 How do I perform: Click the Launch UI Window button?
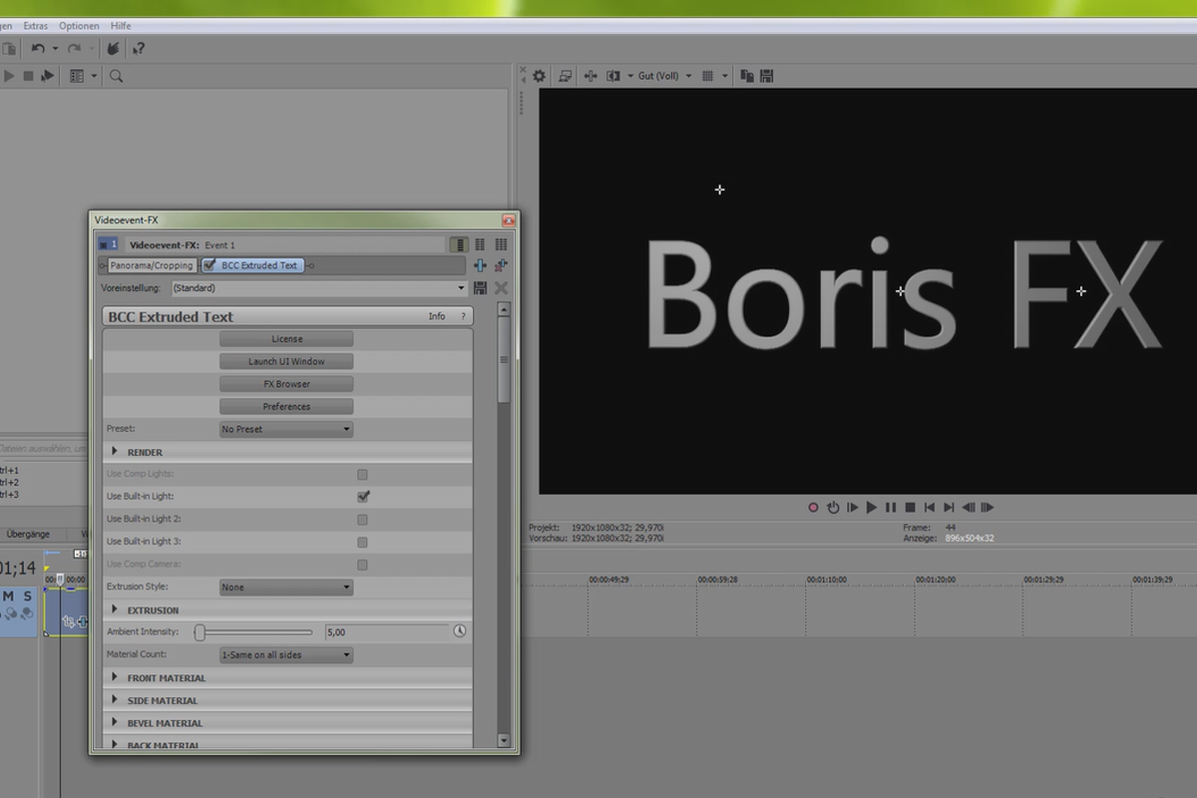(x=286, y=361)
